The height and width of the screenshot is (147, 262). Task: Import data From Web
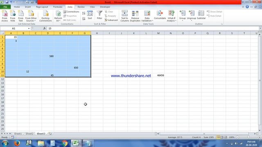[13, 16]
